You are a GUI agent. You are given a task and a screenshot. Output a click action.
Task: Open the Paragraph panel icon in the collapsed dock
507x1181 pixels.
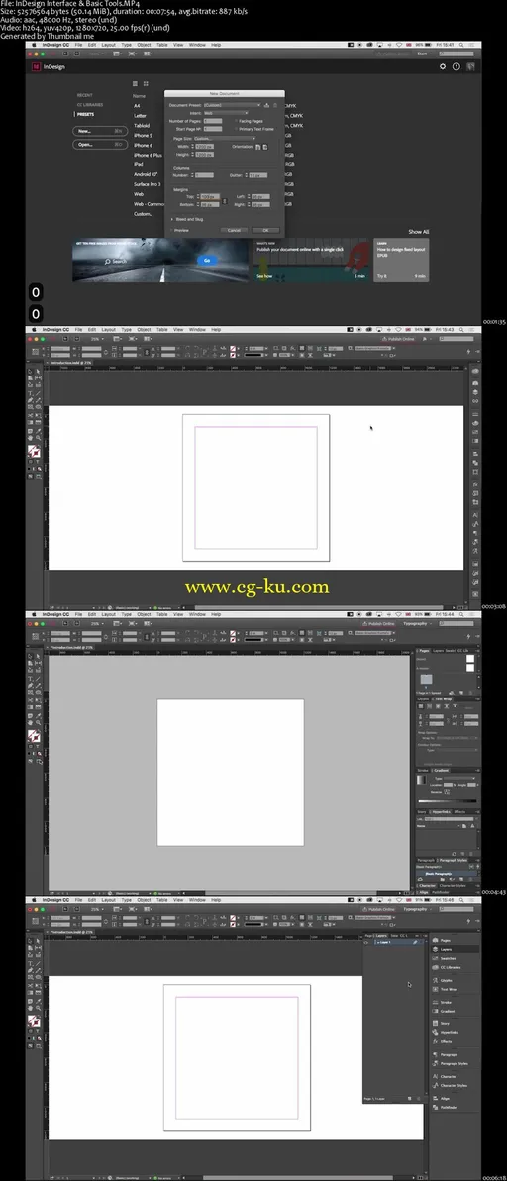click(x=437, y=1054)
